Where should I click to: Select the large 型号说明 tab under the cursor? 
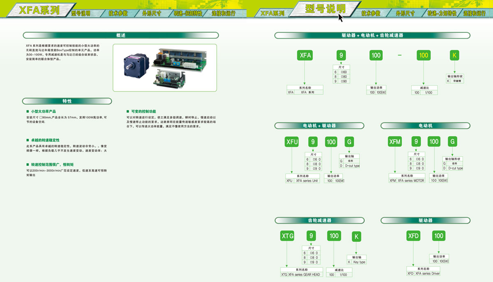(x=325, y=9)
